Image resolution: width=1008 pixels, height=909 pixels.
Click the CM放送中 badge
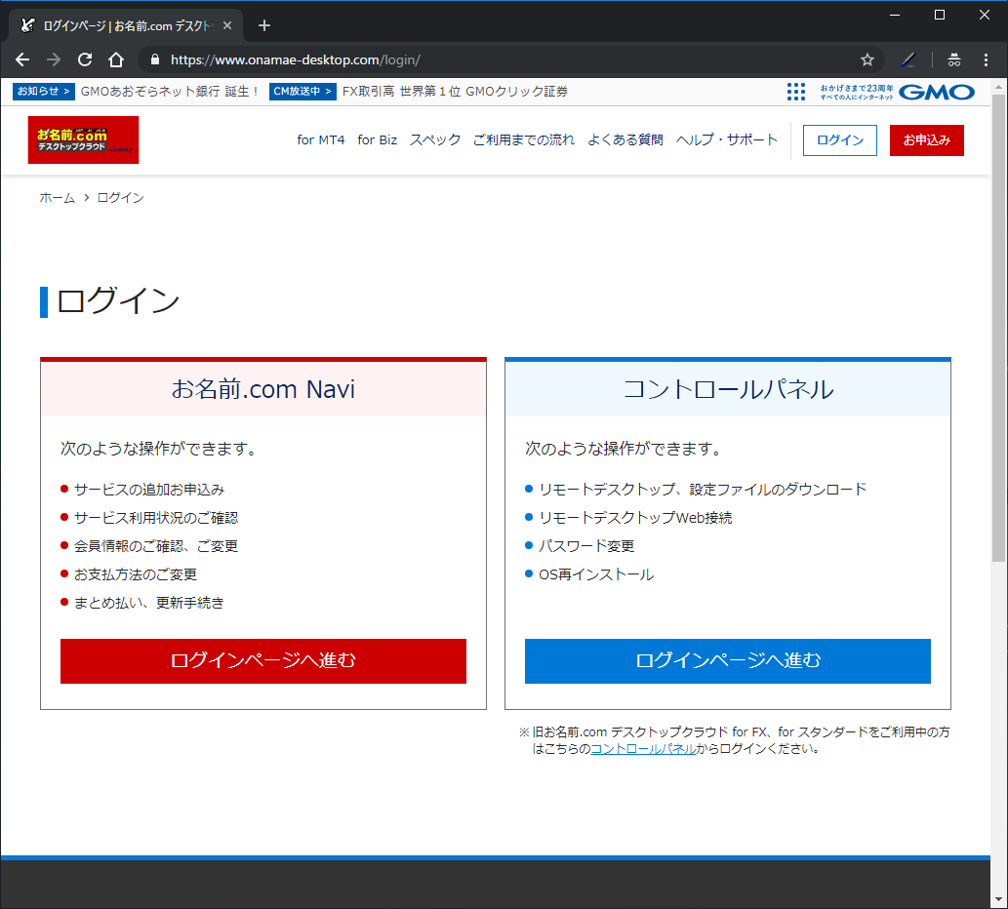pos(302,92)
